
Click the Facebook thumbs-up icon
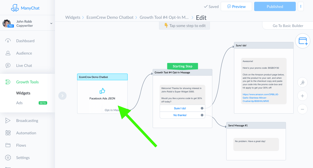pos(102,91)
